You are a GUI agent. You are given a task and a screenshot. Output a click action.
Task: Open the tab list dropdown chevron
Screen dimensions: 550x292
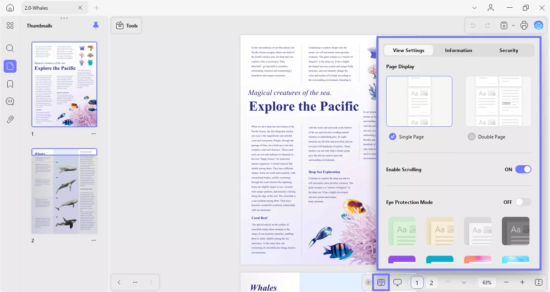(x=475, y=8)
